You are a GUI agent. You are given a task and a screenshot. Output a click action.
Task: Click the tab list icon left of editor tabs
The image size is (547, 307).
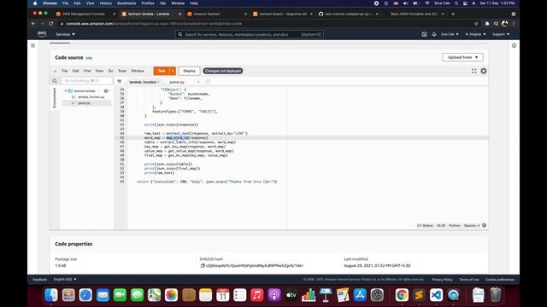(120, 82)
